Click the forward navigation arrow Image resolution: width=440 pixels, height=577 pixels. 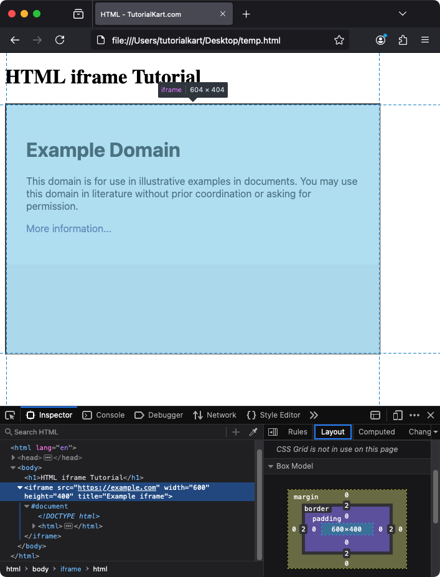37,40
